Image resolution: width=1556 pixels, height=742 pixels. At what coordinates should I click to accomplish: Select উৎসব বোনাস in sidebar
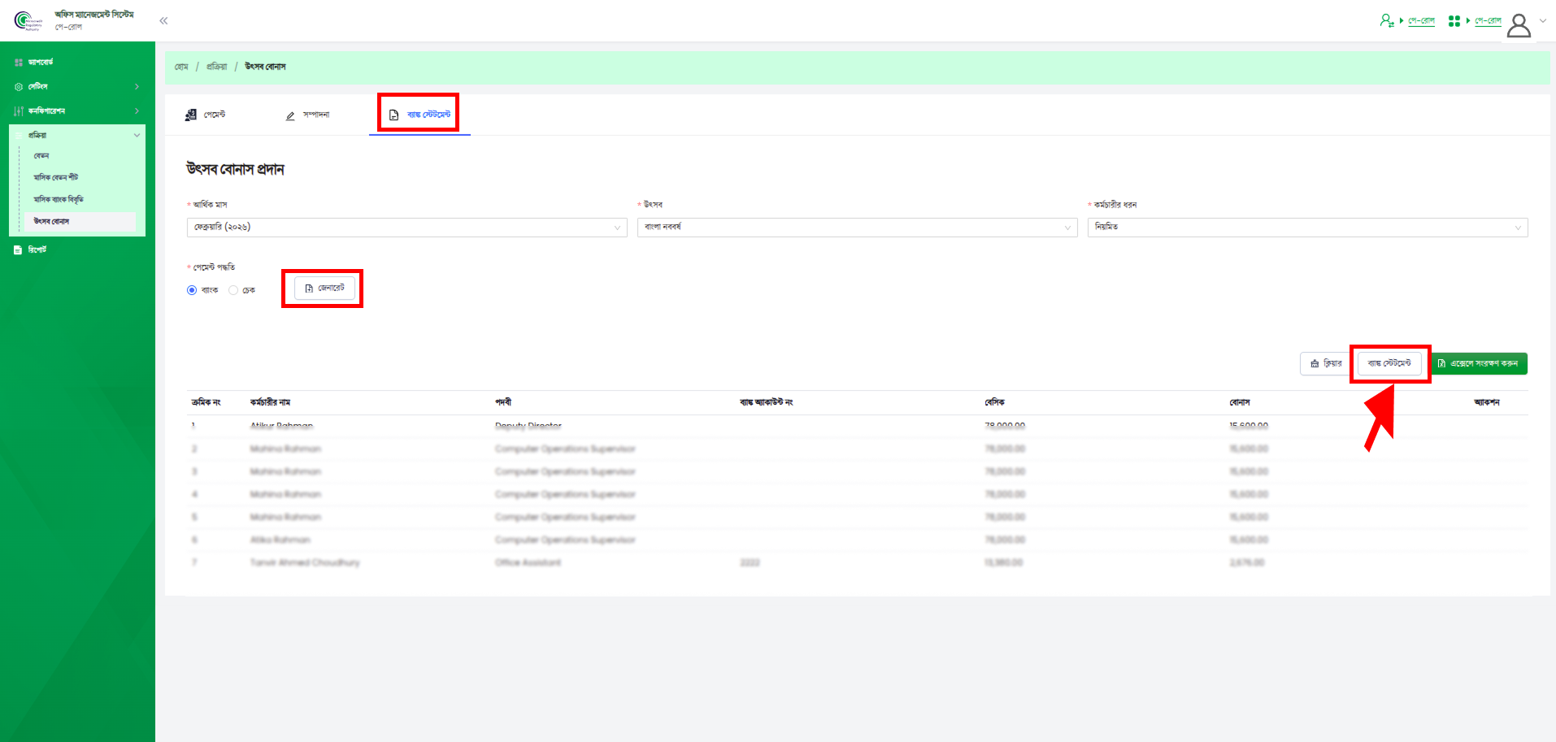coord(80,221)
